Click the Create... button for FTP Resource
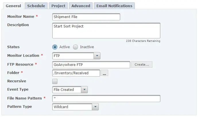The image size is (198, 117). click(x=141, y=65)
